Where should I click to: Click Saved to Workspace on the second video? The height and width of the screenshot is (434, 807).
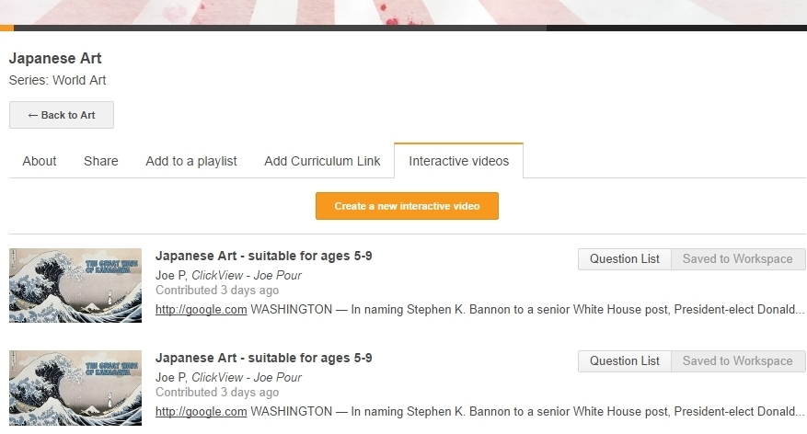tap(737, 361)
